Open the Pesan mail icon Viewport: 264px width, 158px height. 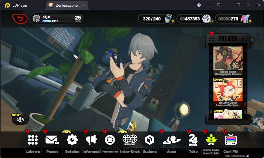pyautogui.click(x=52, y=140)
